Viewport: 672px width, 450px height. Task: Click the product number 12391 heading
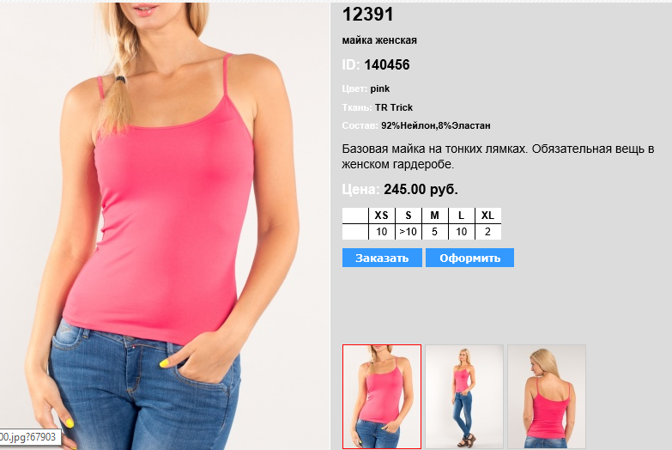pyautogui.click(x=367, y=14)
